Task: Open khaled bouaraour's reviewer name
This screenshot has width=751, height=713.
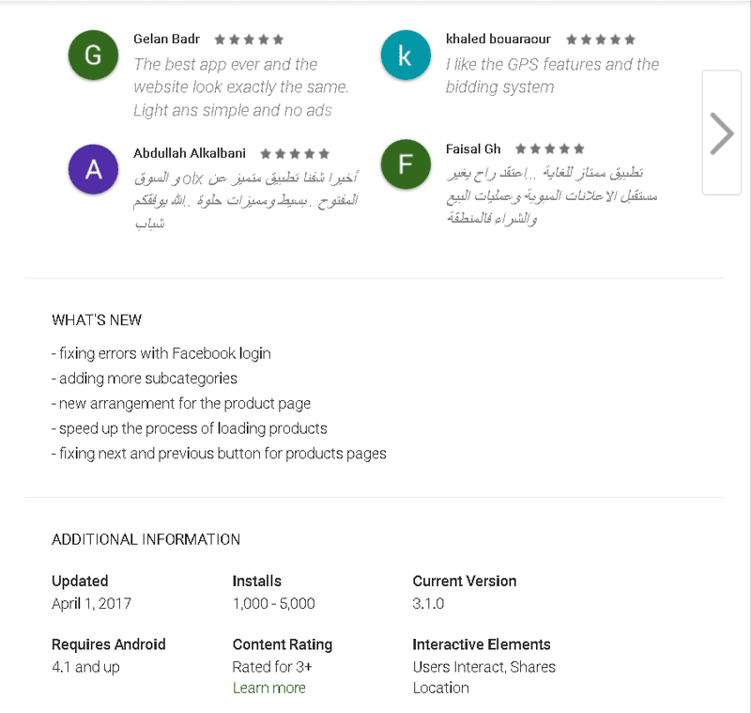Action: pos(498,39)
